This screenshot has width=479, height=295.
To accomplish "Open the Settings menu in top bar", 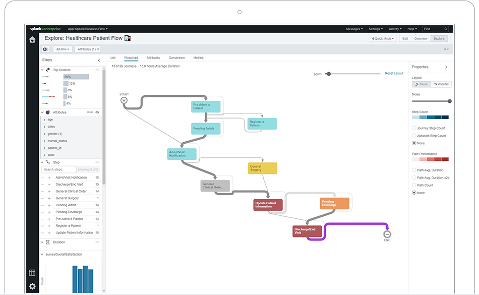I will coord(376,29).
